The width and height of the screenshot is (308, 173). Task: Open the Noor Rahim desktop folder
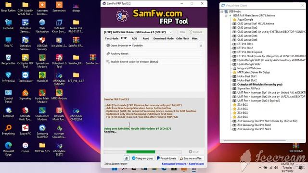(x=8, y=6)
